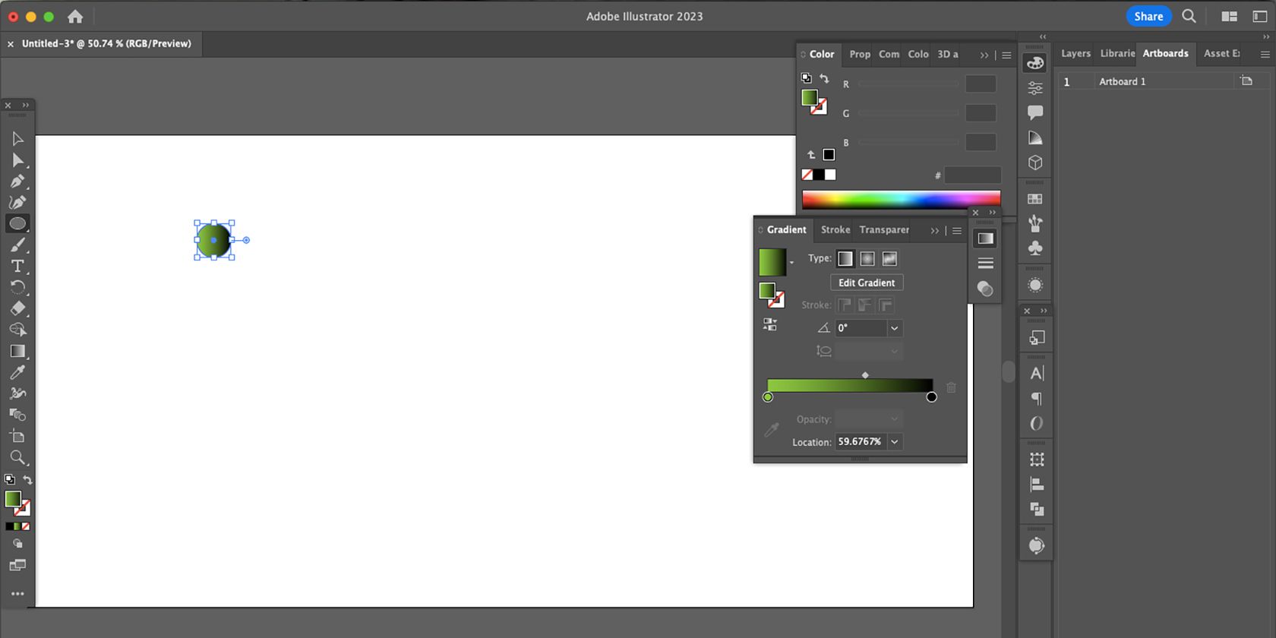The width and height of the screenshot is (1276, 638).
Task: Select the Rotate tool
Action: 17,287
